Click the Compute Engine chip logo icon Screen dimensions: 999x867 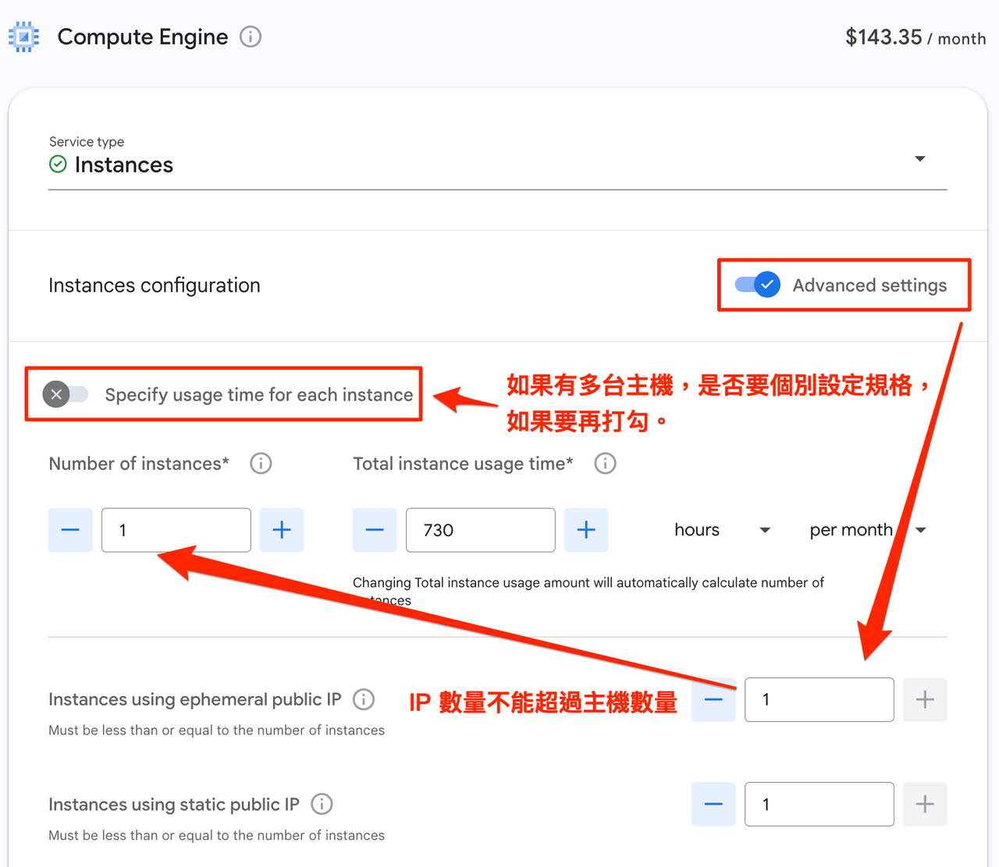coord(23,37)
